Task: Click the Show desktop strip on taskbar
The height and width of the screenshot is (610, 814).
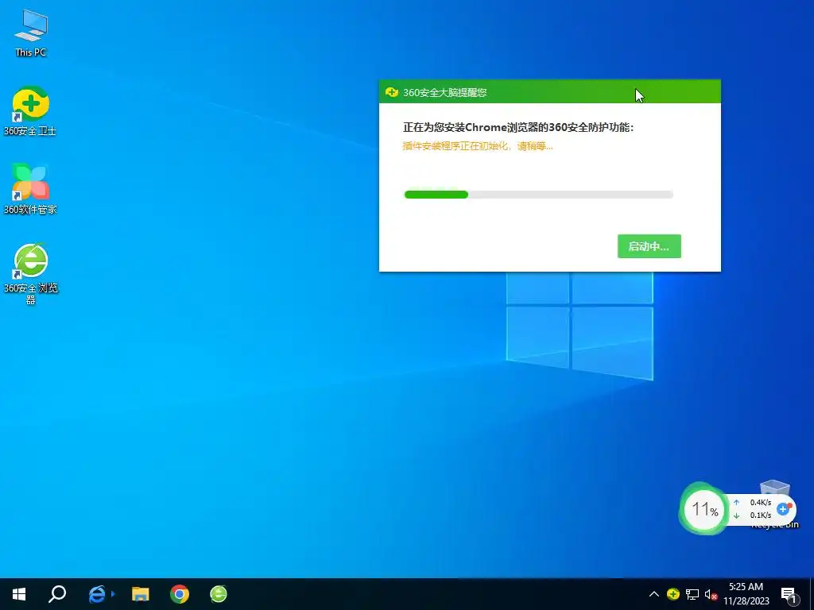Action: pos(812,594)
